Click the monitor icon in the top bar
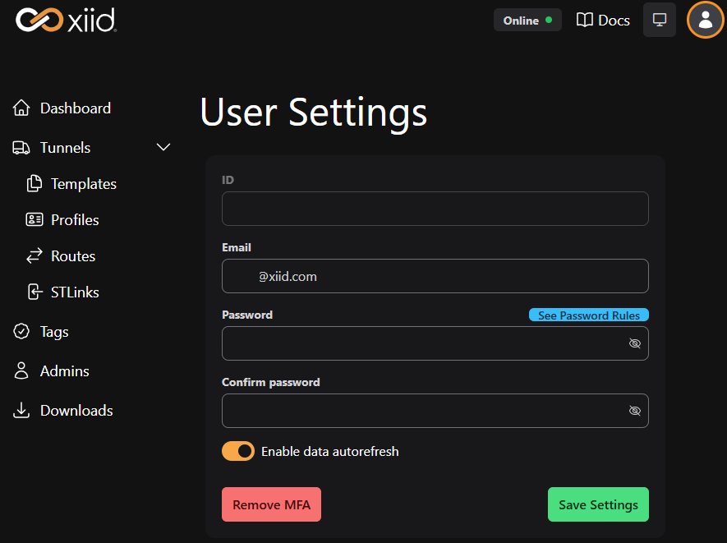The width and height of the screenshot is (727, 543). tap(659, 20)
